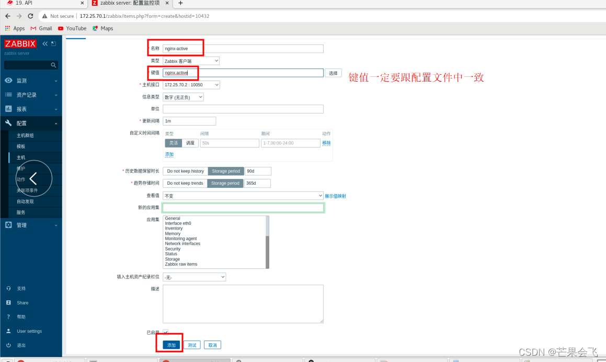Open the 查看值 dropdown
This screenshot has height=362, width=606.
point(243,196)
